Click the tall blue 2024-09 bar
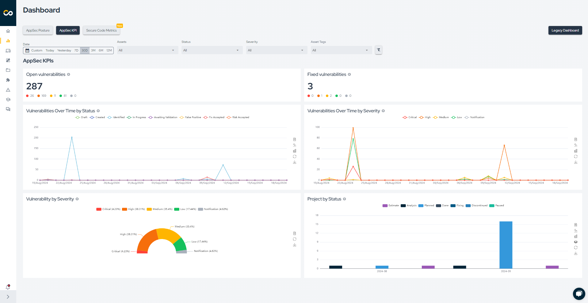The width and height of the screenshot is (588, 303). click(506, 245)
